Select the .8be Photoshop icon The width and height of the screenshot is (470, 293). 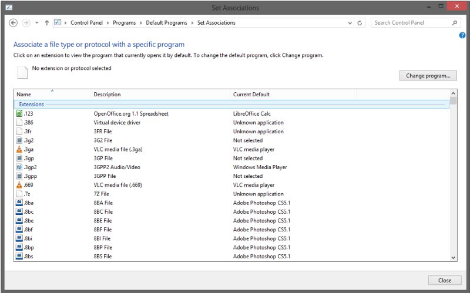[19, 221]
